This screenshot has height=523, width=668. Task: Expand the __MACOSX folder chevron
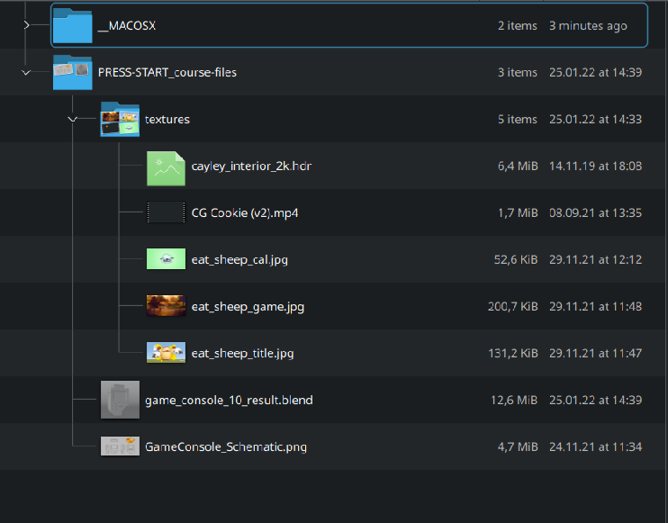[26, 25]
